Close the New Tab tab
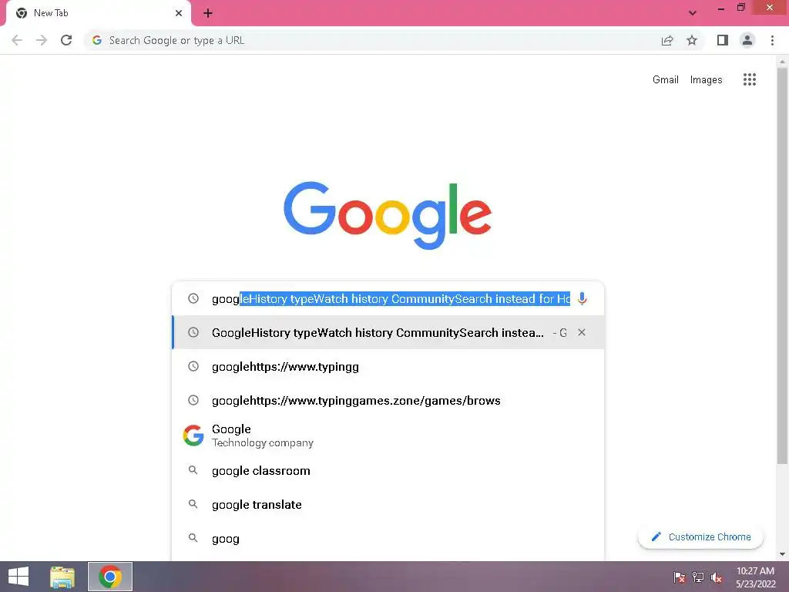 click(x=179, y=13)
